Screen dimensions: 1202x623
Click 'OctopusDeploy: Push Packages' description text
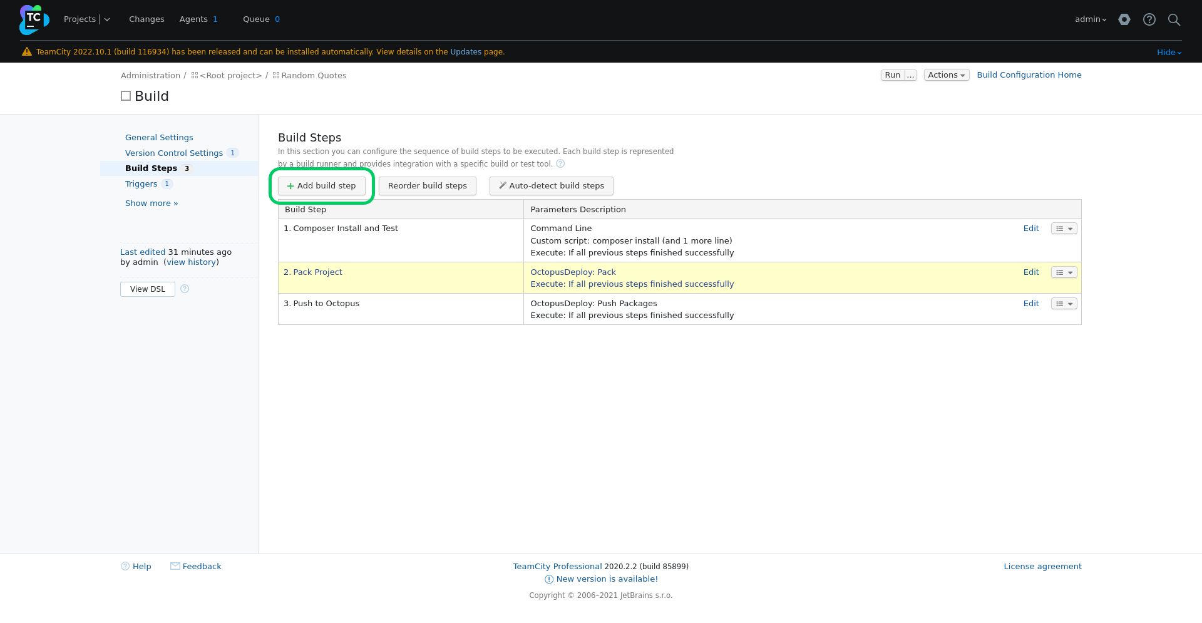coord(593,304)
